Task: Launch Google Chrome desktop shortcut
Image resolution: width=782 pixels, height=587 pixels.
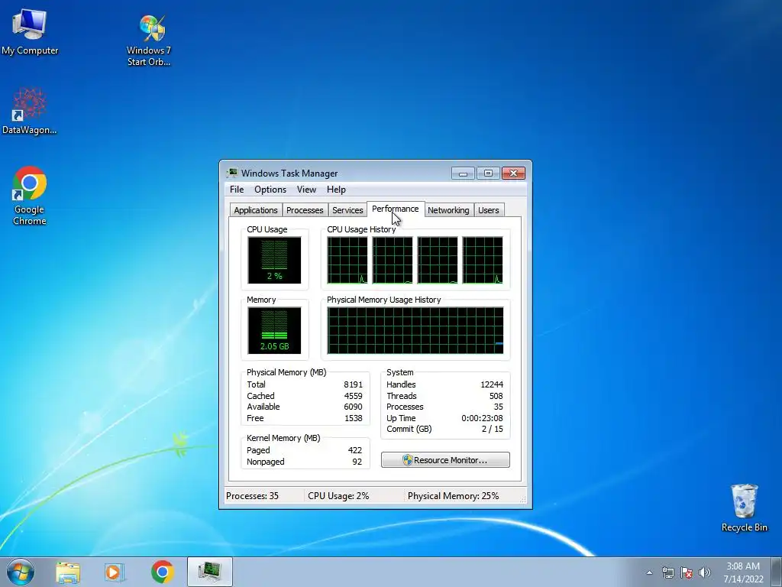Action: (30, 196)
